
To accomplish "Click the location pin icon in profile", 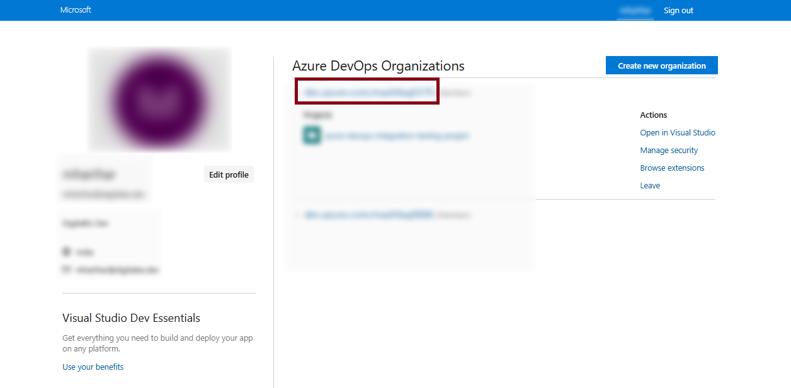I will pos(66,252).
